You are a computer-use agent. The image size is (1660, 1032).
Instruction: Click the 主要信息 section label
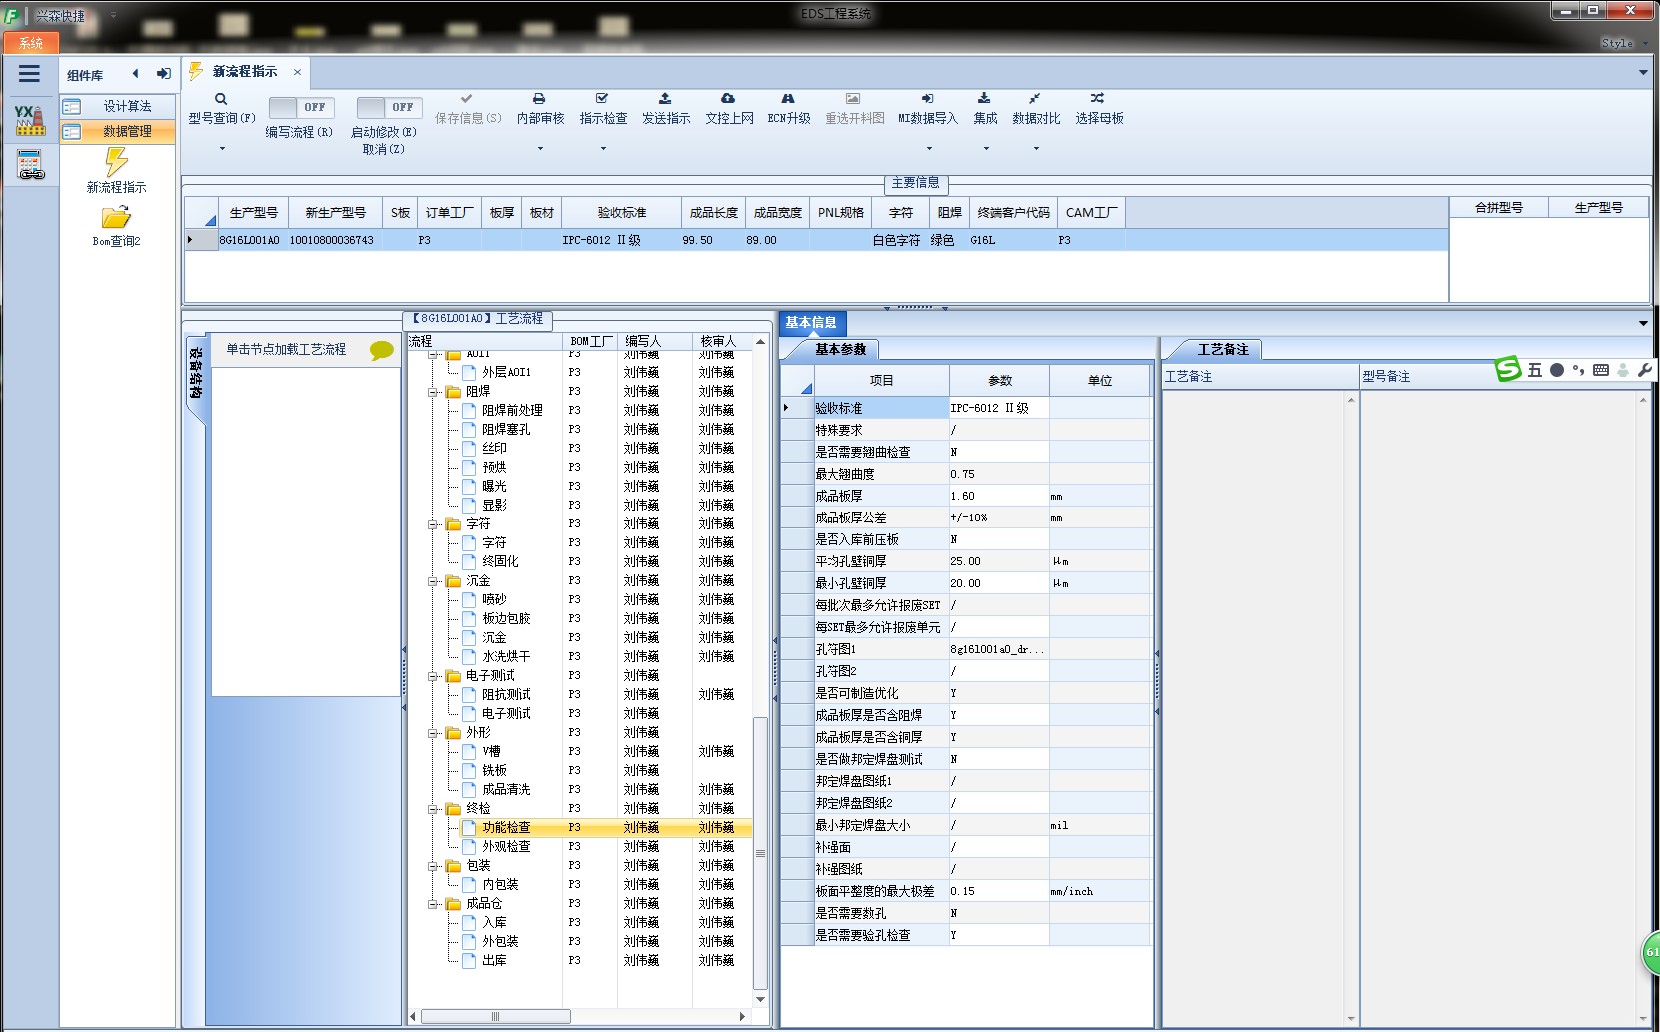[916, 183]
